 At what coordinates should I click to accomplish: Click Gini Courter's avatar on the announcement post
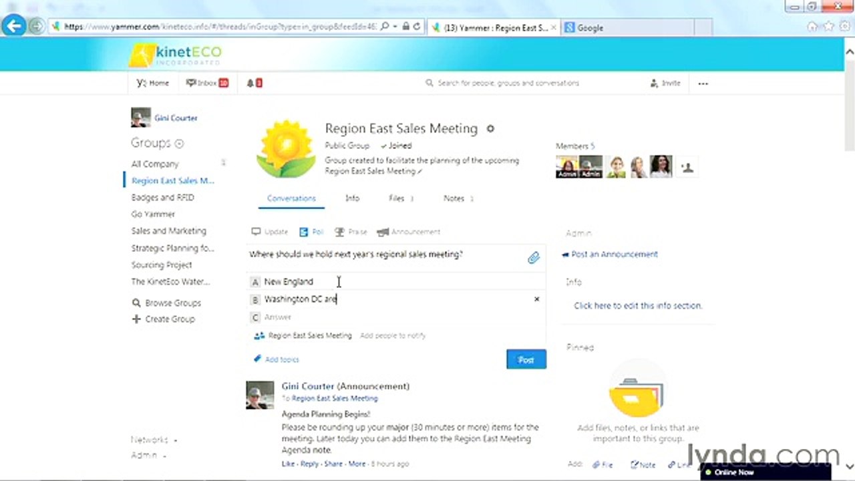point(260,395)
